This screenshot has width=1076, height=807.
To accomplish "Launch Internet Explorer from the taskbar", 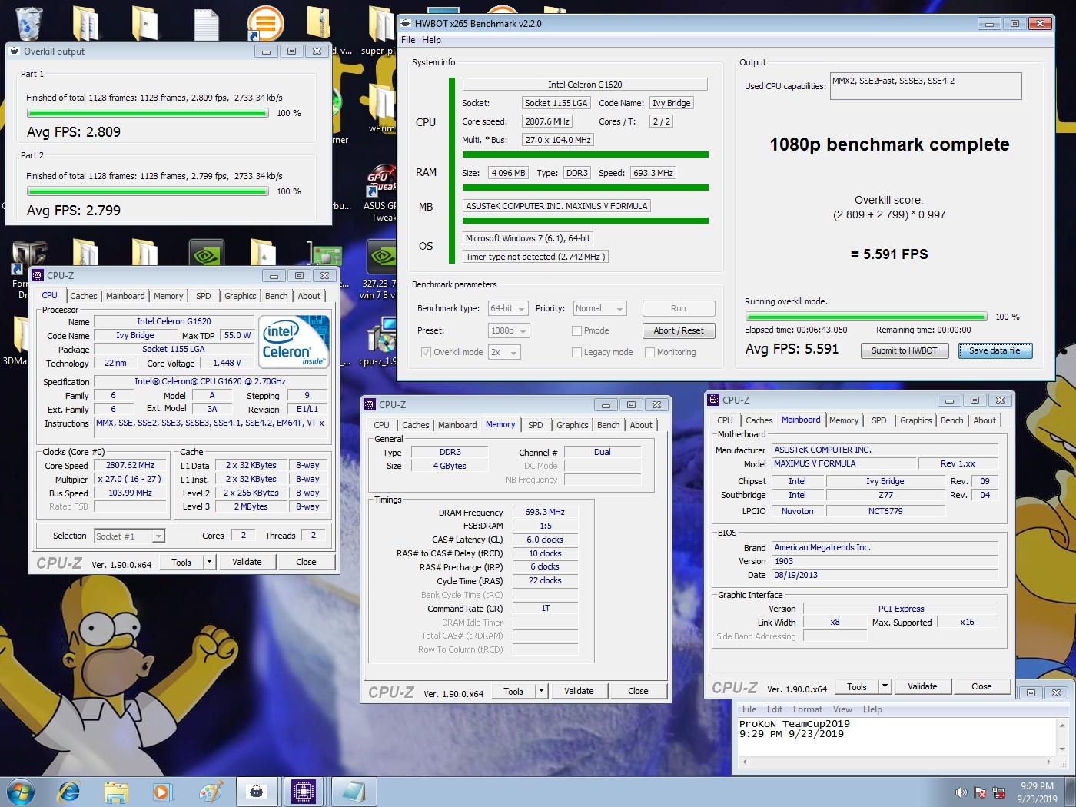I will 69,791.
